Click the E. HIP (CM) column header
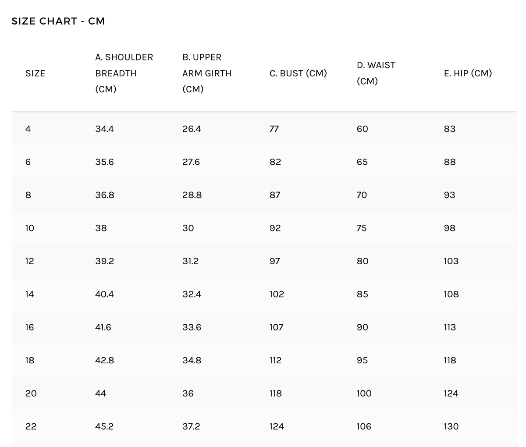Viewport: 526px width, 447px height. pyautogui.click(x=468, y=73)
